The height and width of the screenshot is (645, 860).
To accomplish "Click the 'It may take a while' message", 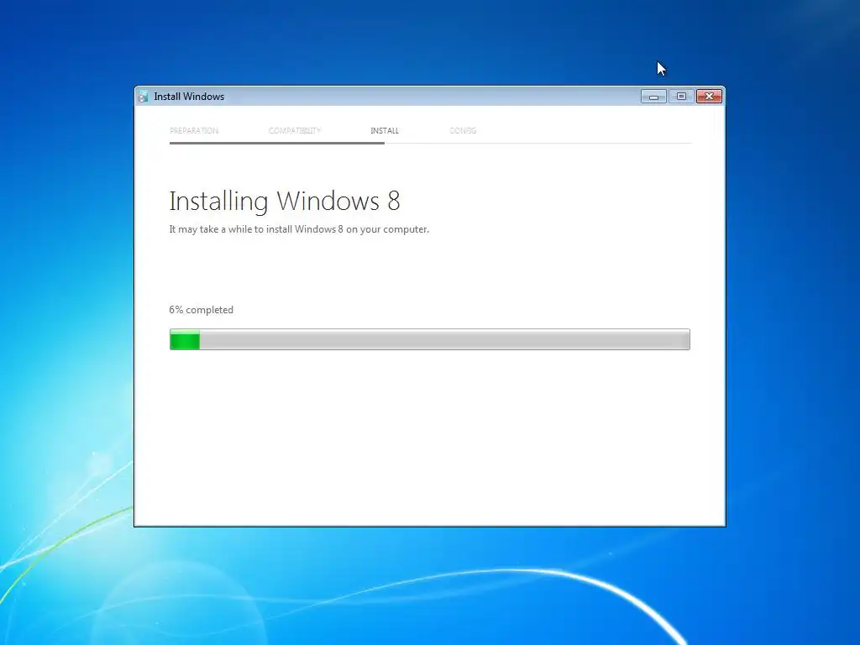I will 299,229.
